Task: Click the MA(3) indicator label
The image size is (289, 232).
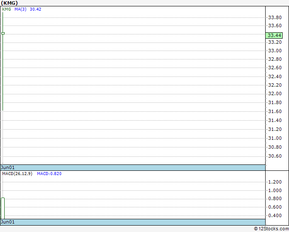Action: coord(20,9)
